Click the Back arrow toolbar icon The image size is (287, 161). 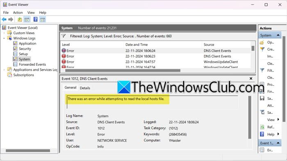pyautogui.click(x=4, y=19)
